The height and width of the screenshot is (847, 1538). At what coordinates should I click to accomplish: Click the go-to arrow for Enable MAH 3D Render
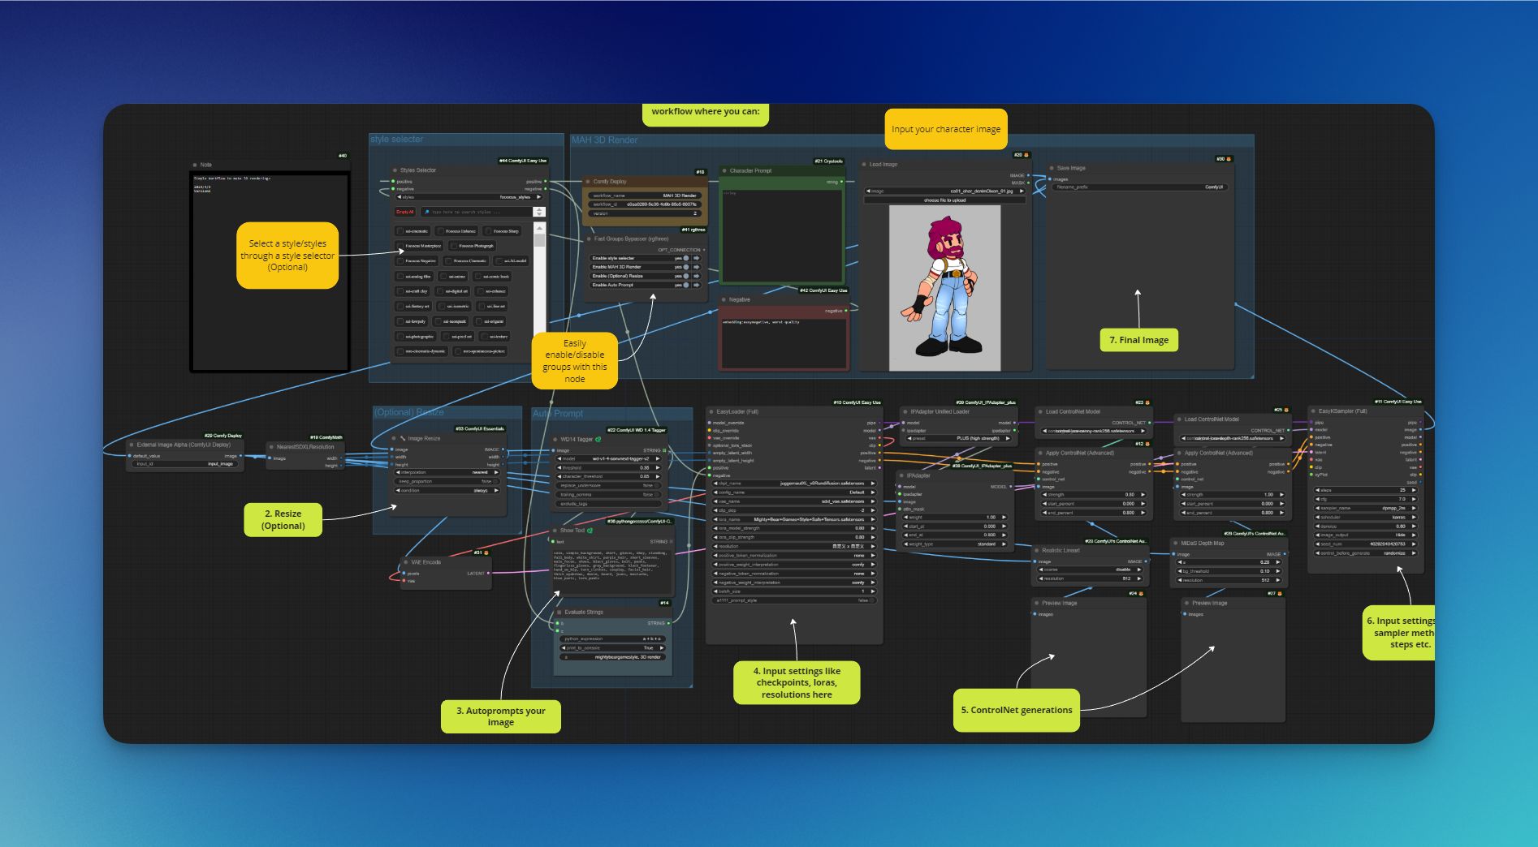pyautogui.click(x=696, y=267)
